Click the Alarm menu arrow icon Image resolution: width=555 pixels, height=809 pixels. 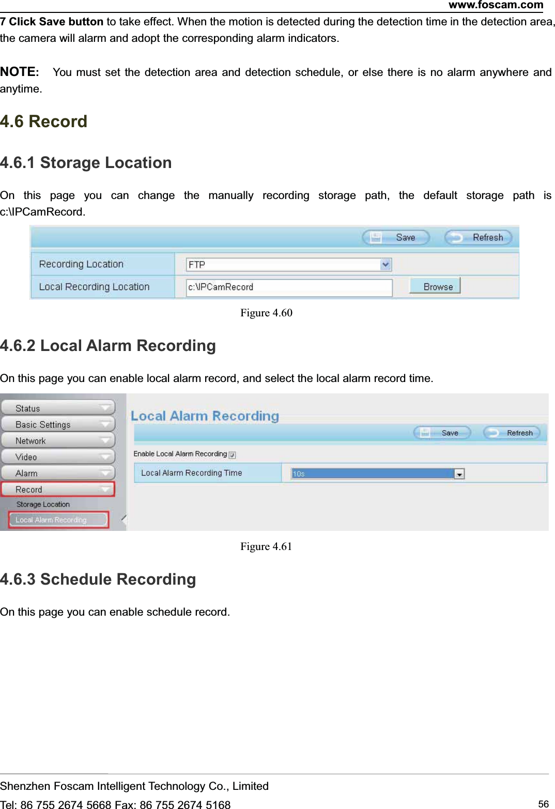pyautogui.click(x=106, y=473)
